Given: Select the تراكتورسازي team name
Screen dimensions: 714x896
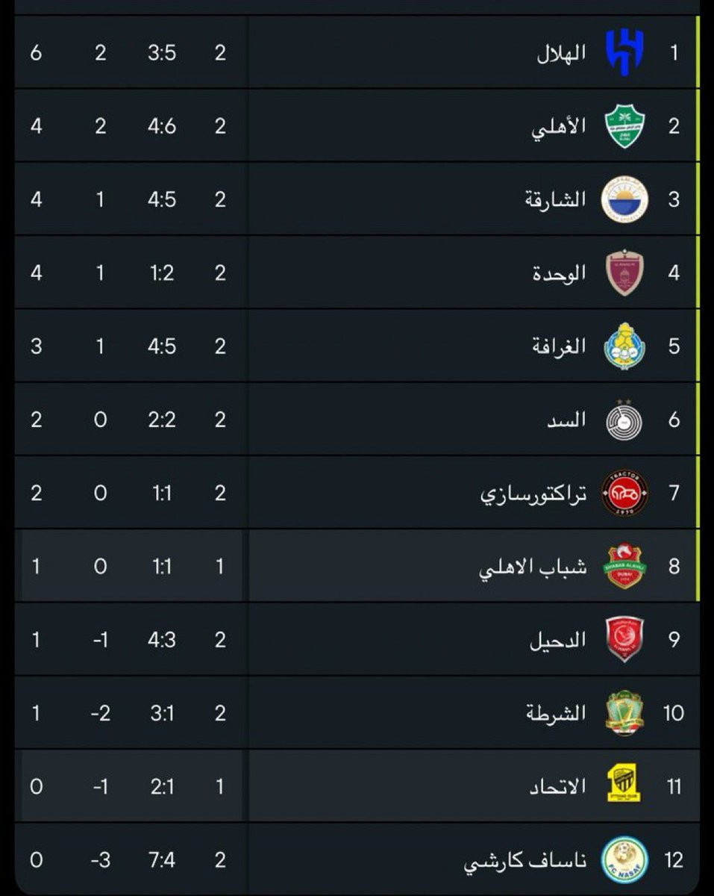Looking at the screenshot, I should (x=533, y=493).
